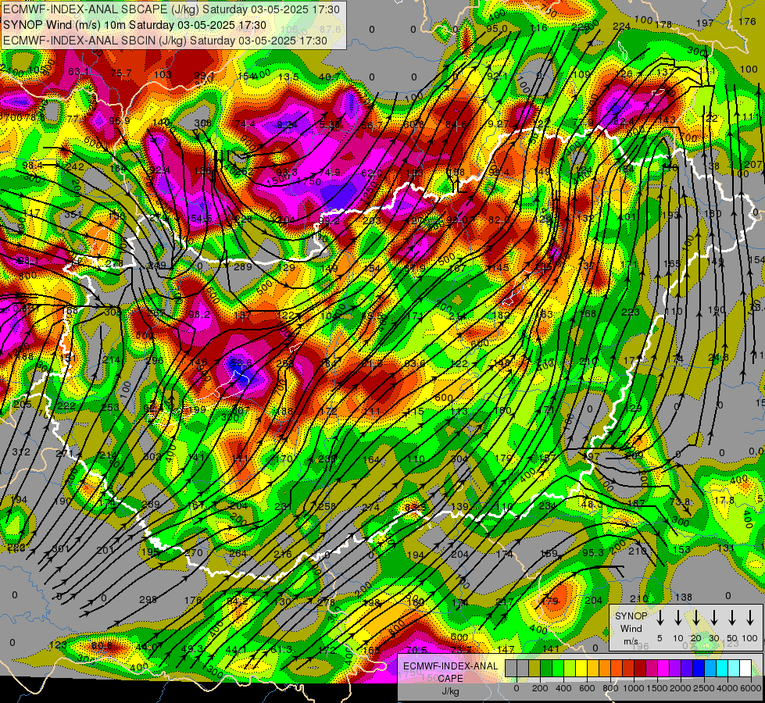Click the SYNOP Wind 10m title line
The width and height of the screenshot is (765, 703).
click(134, 25)
